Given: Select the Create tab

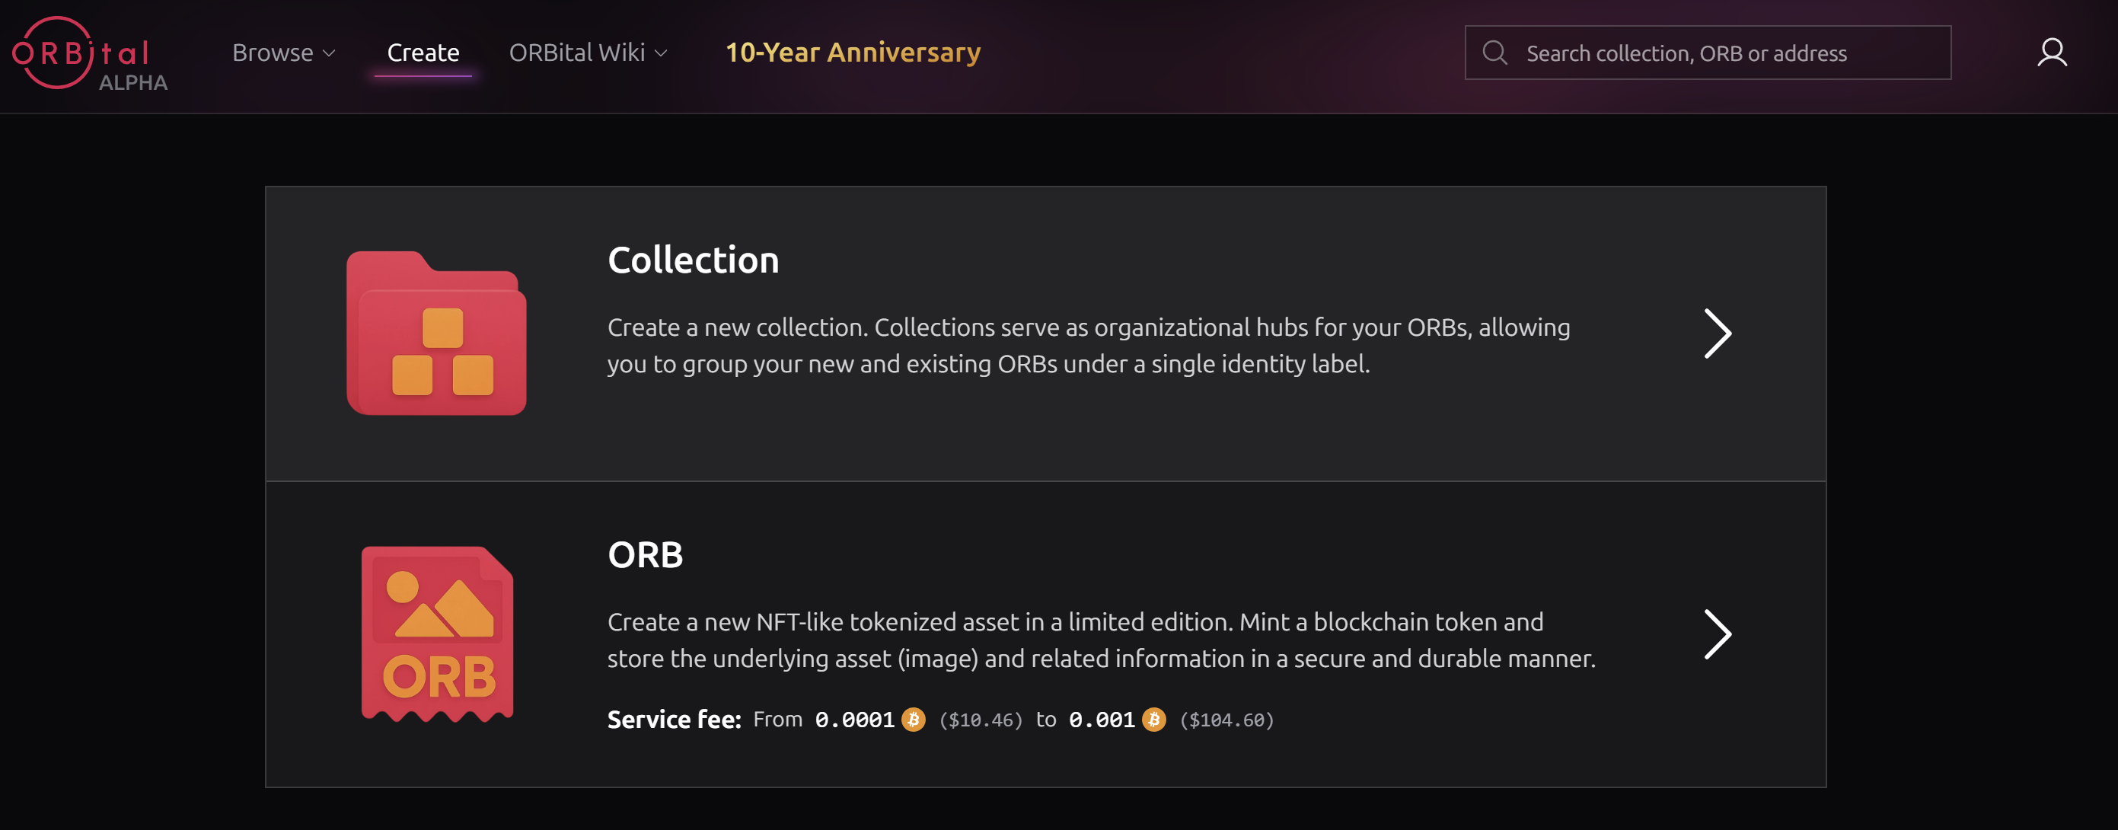Looking at the screenshot, I should click(x=423, y=53).
